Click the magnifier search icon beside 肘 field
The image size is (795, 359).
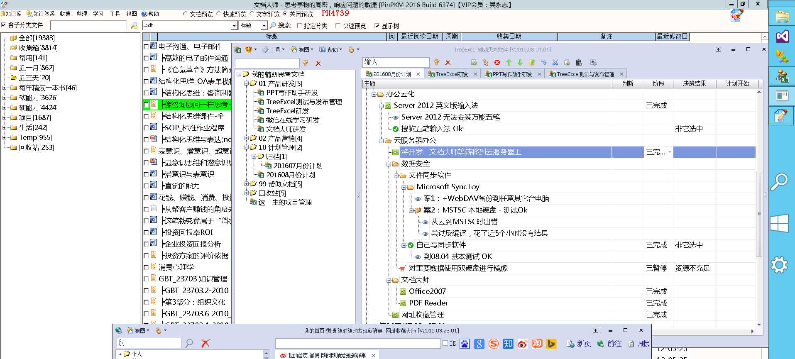(189, 343)
